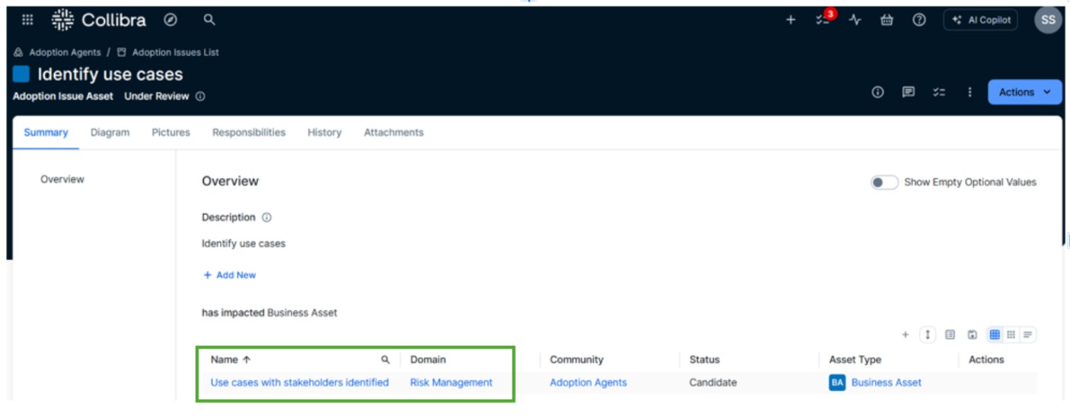
Task: Open Use cases with stakeholders identified link
Action: tap(300, 383)
